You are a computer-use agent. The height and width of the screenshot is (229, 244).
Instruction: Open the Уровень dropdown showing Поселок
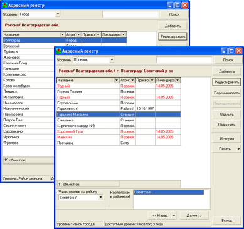click(112, 60)
